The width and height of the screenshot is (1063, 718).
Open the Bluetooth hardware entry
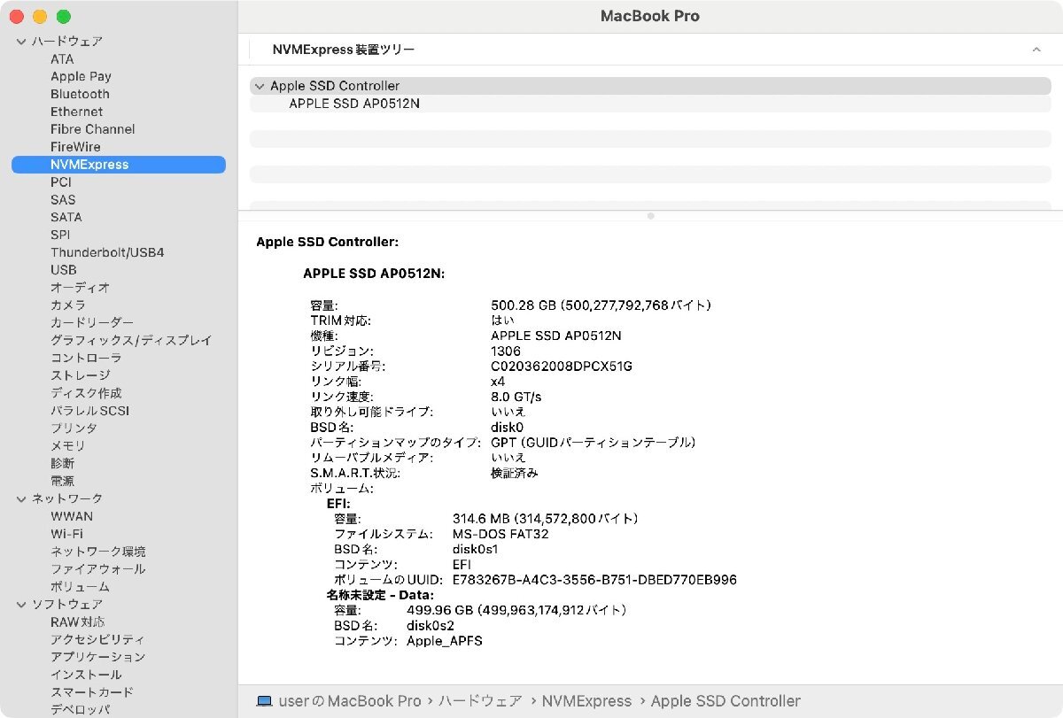80,94
